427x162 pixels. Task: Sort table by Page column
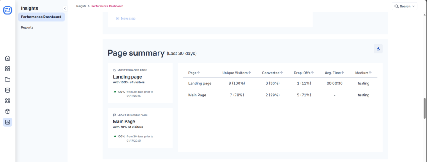(x=198, y=73)
